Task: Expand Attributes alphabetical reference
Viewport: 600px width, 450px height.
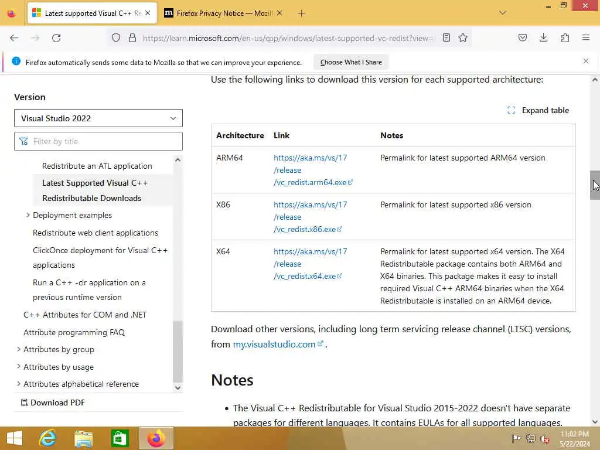Action: (x=18, y=383)
